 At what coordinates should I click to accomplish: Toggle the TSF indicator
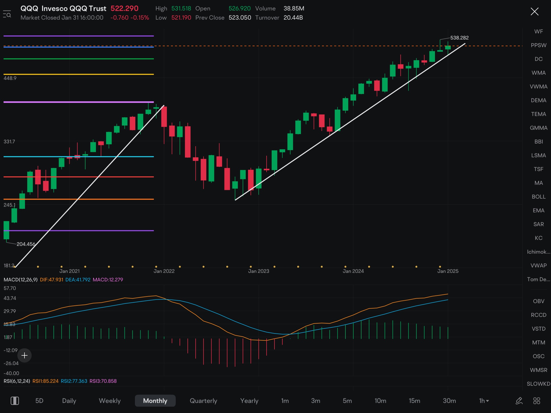539,169
